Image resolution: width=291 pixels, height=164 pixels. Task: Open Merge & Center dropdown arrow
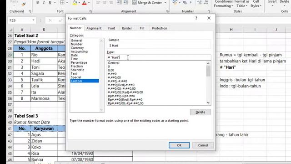[165, 3]
